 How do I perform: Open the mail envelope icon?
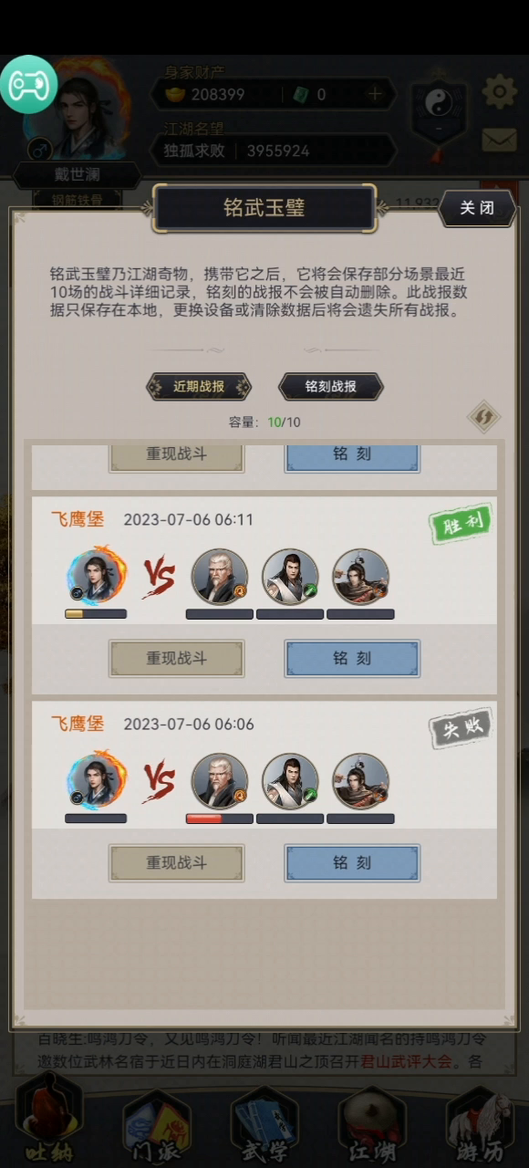[x=499, y=140]
